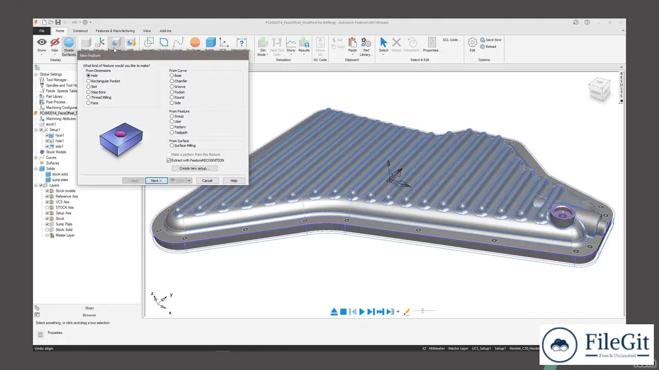Viewport: 659px width, 370px height.
Task: Click the UCS axis icon
Action: 223,43
